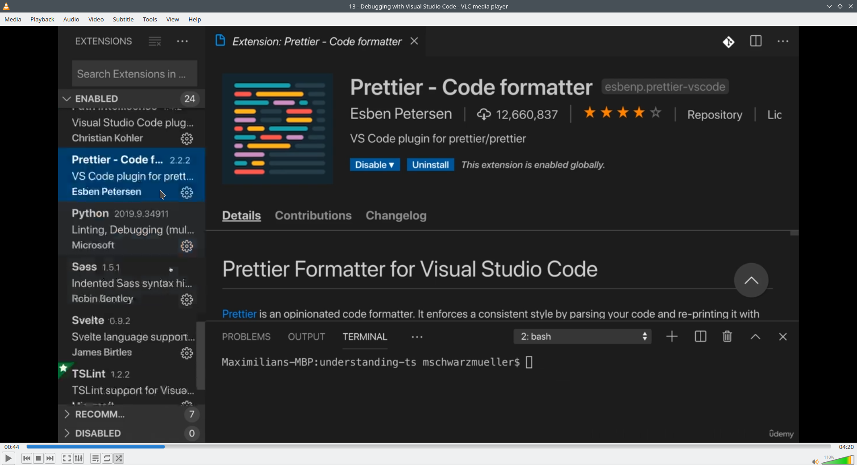Skip to next media in playlist
Image resolution: width=857 pixels, height=465 pixels.
coord(50,458)
